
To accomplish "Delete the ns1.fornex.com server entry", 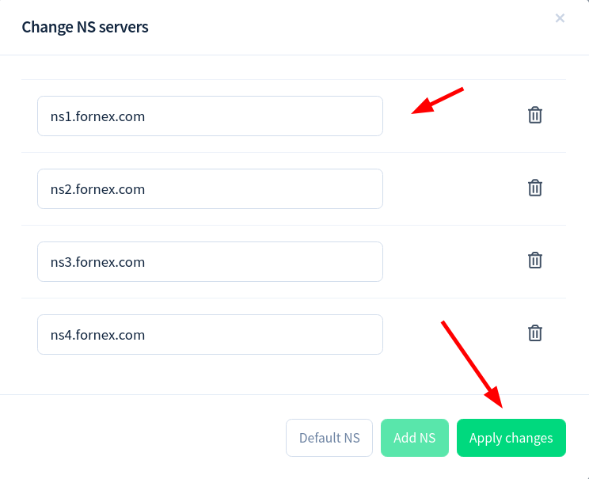I will tap(535, 116).
